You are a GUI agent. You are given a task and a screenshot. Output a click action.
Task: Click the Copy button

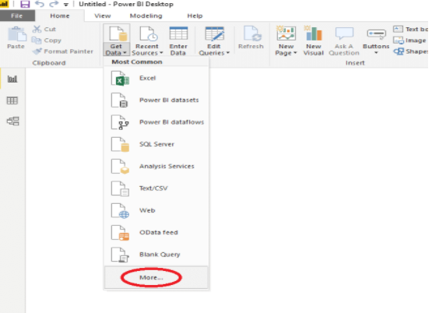click(47, 40)
